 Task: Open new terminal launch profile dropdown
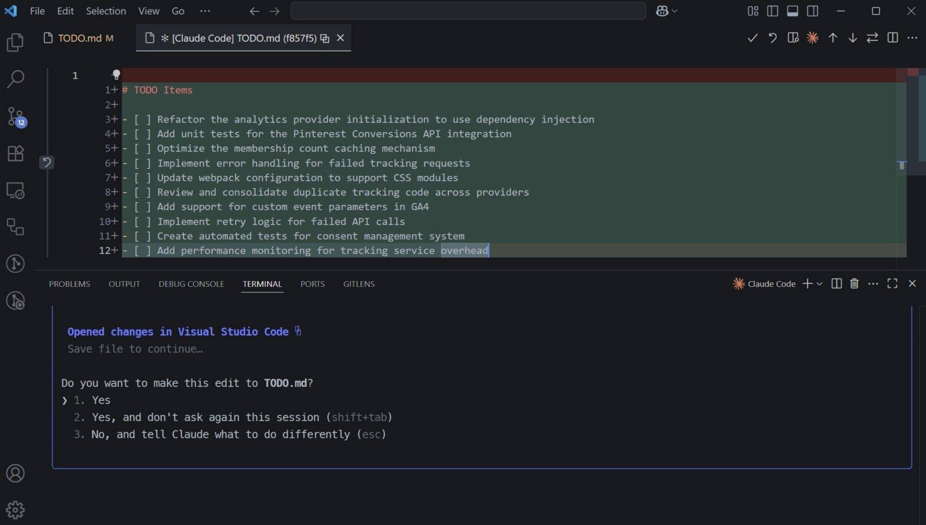click(x=820, y=284)
